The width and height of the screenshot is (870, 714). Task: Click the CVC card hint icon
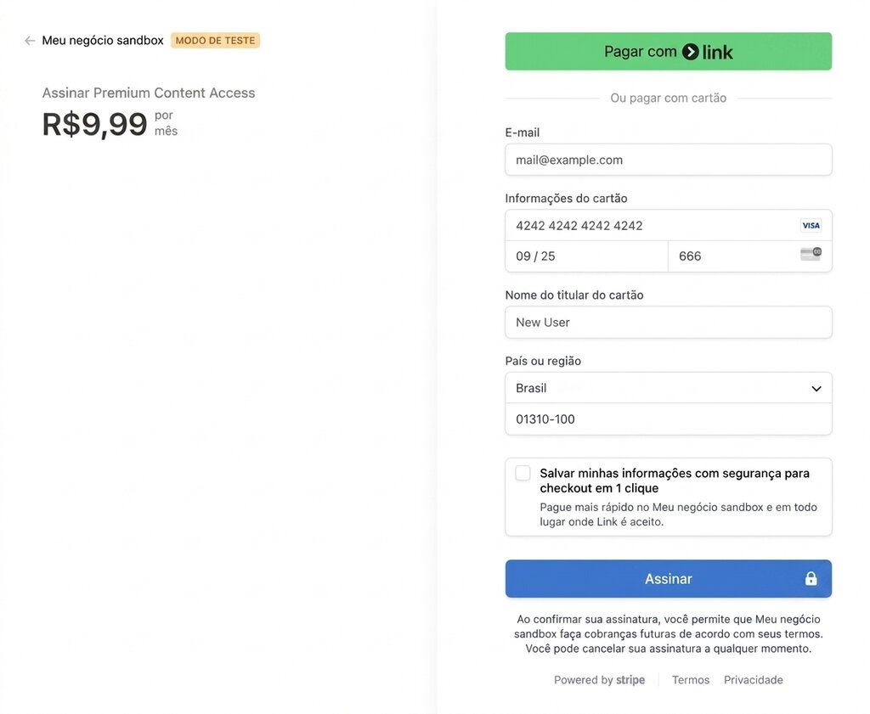click(x=811, y=254)
